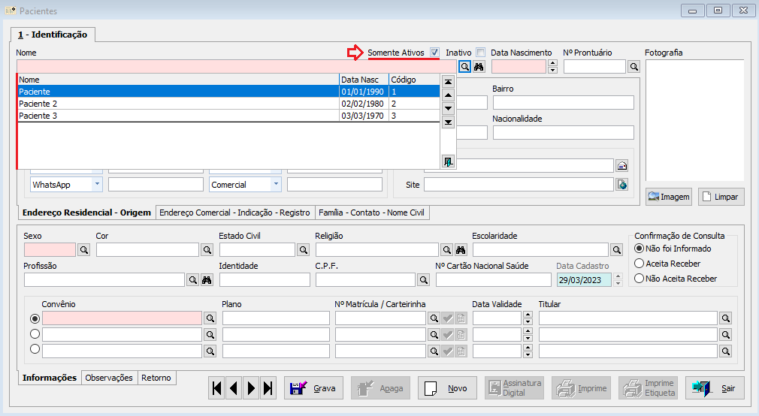Click second row Data Validade spinner
The width and height of the screenshot is (759, 416).
(x=528, y=335)
